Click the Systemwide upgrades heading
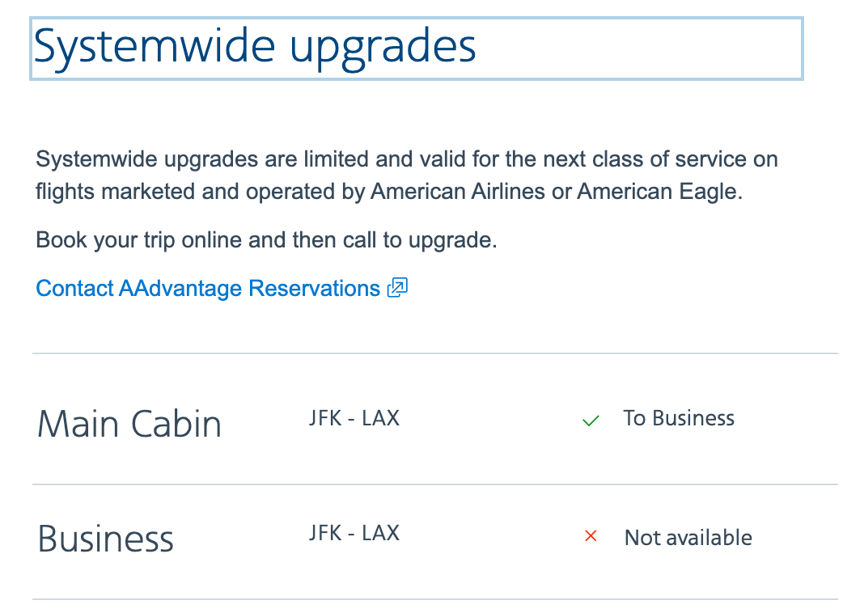The height and width of the screenshot is (613, 843). pos(255,48)
